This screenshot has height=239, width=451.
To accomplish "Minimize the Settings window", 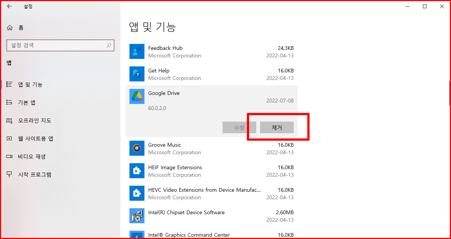I will [x=407, y=6].
